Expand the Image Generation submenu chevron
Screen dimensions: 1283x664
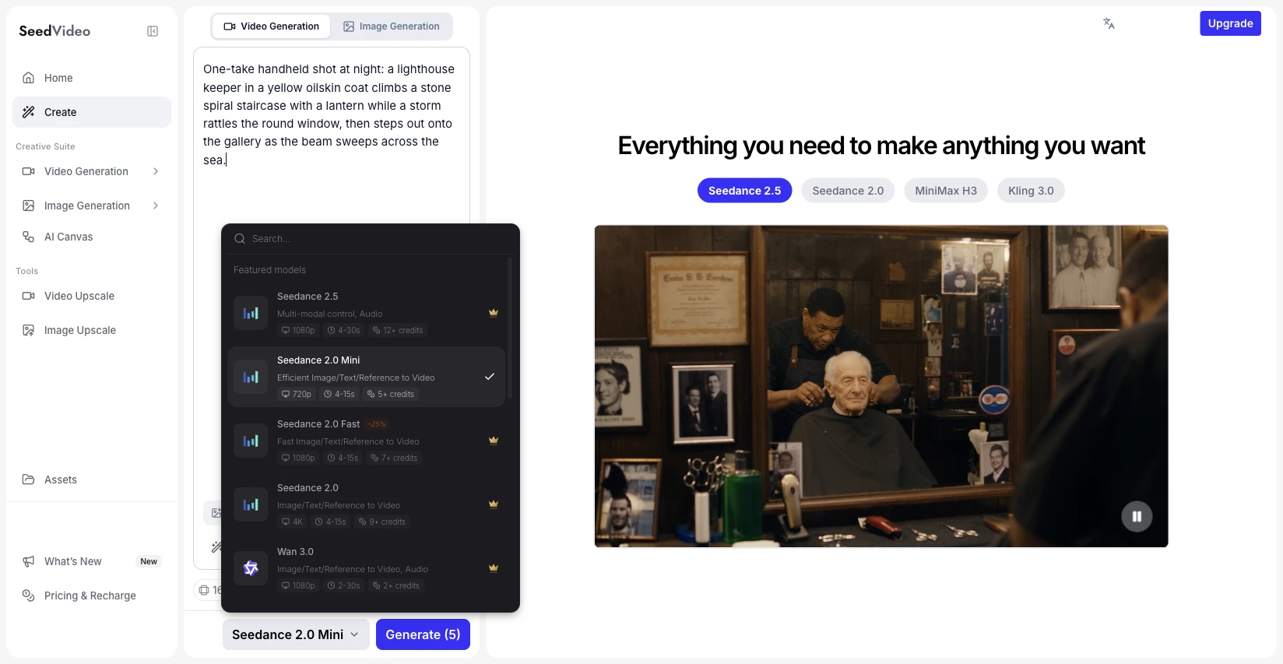coord(156,206)
